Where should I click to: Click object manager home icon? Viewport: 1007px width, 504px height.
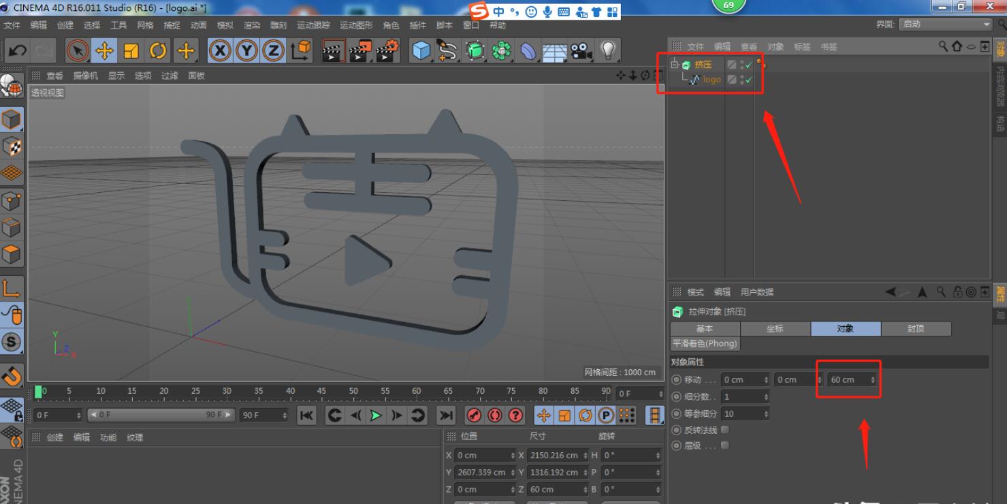[957, 46]
